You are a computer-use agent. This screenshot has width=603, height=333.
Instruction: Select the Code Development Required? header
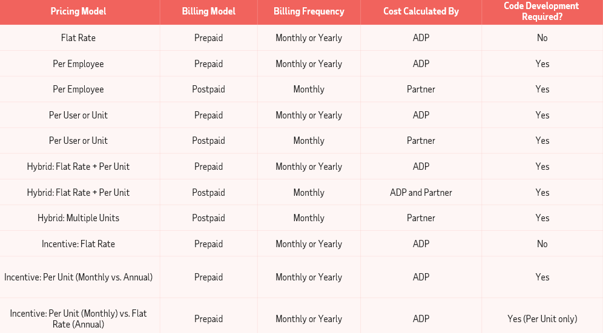(x=541, y=11)
